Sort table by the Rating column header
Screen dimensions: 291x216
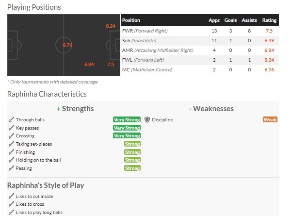click(269, 20)
